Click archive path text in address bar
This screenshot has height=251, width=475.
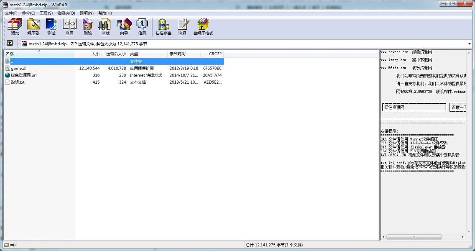(x=88, y=44)
